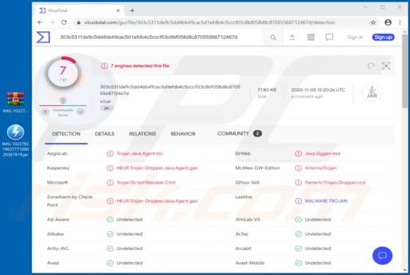Image resolution: width=410 pixels, height=275 pixels.
Task: Click the ALYac Undetected result
Action: coord(318,234)
